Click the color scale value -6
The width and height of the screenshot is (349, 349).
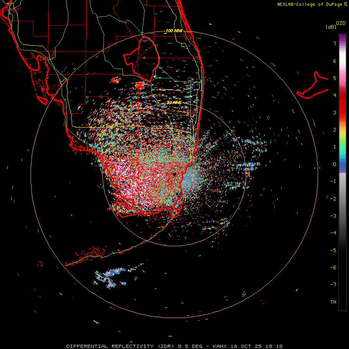click(333, 268)
